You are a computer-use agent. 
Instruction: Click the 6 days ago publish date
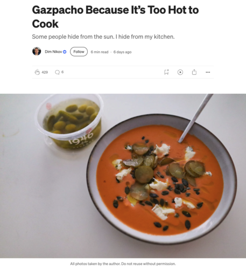122,52
